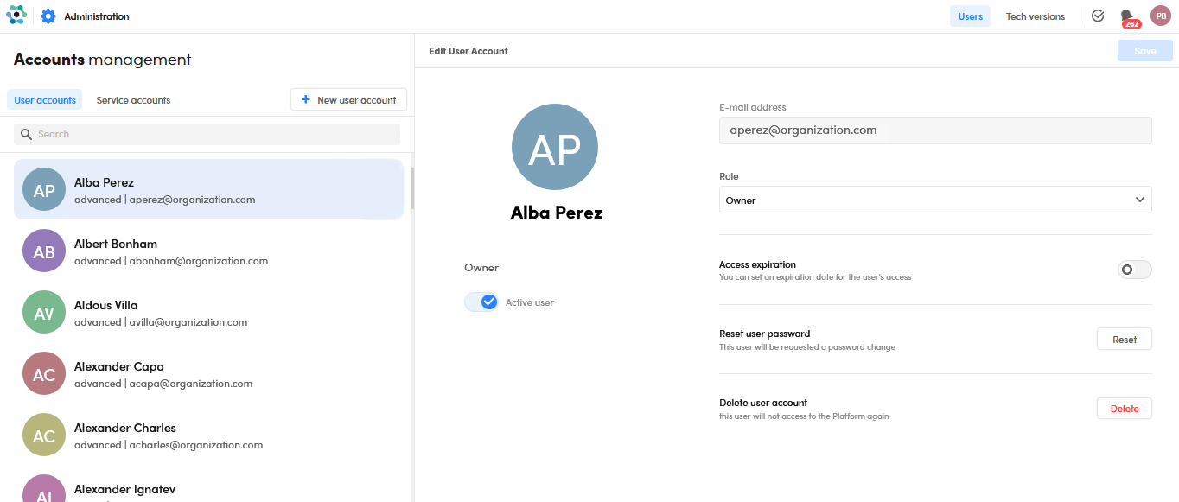Viewport: 1179px width, 502px height.
Task: Select Alba Perez's AP avatar in list
Action: pyautogui.click(x=44, y=190)
